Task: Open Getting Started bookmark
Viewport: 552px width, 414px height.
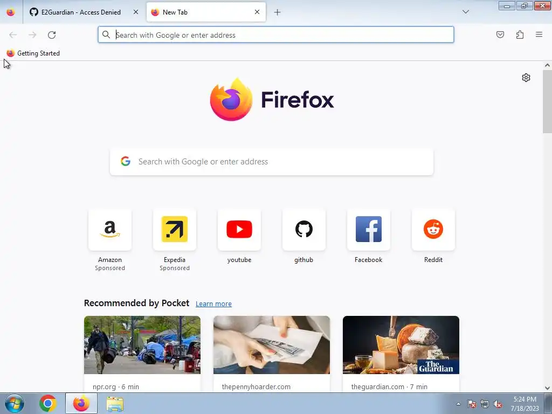Action: click(x=33, y=53)
